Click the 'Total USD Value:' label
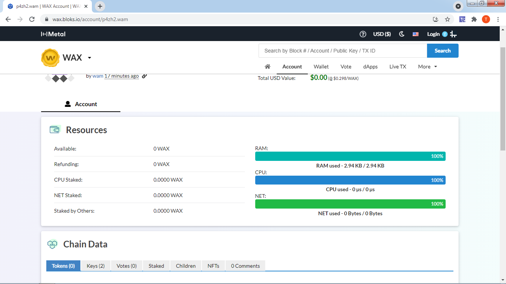Image resolution: width=506 pixels, height=284 pixels. [277, 78]
